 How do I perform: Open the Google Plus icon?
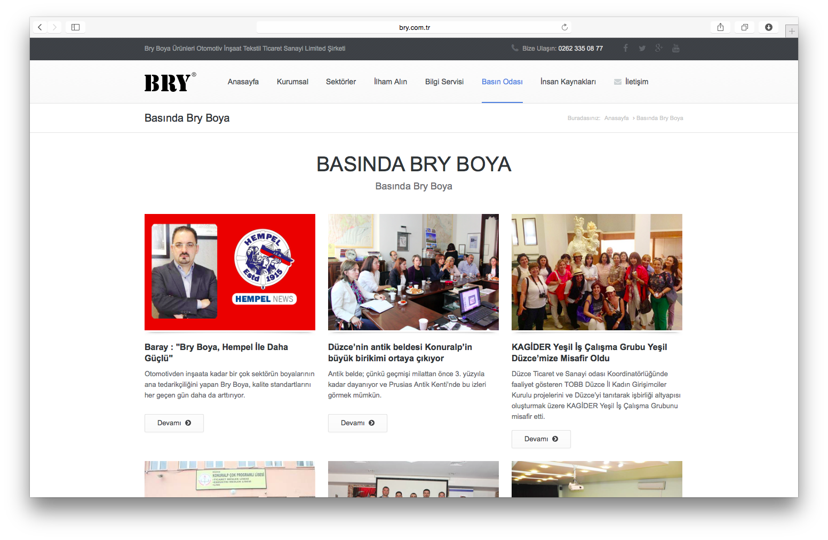point(659,48)
